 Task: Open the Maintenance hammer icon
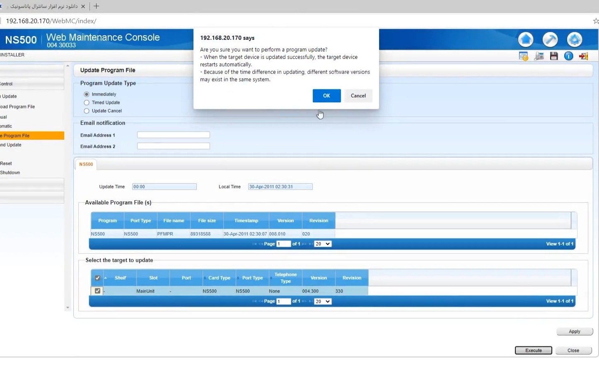tap(550, 39)
